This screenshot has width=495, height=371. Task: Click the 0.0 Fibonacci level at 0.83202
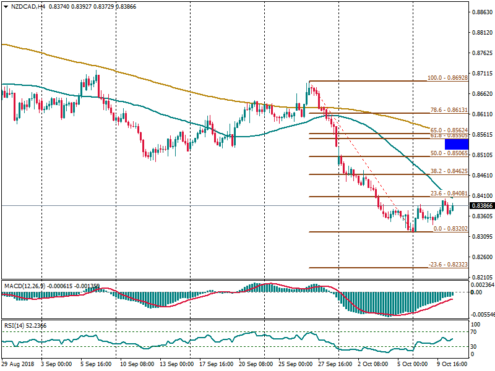[x=445, y=229]
